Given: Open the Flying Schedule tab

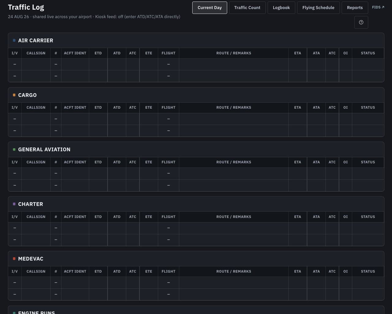Looking at the screenshot, I should coord(318,8).
